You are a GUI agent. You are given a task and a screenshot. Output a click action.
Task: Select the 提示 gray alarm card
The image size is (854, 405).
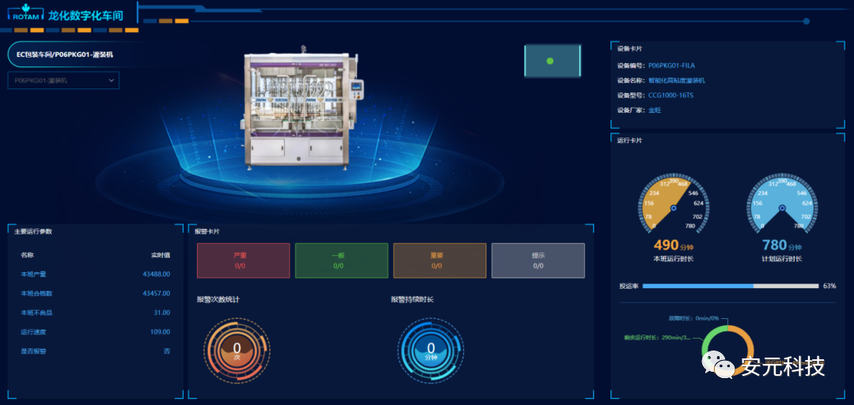[538, 261]
